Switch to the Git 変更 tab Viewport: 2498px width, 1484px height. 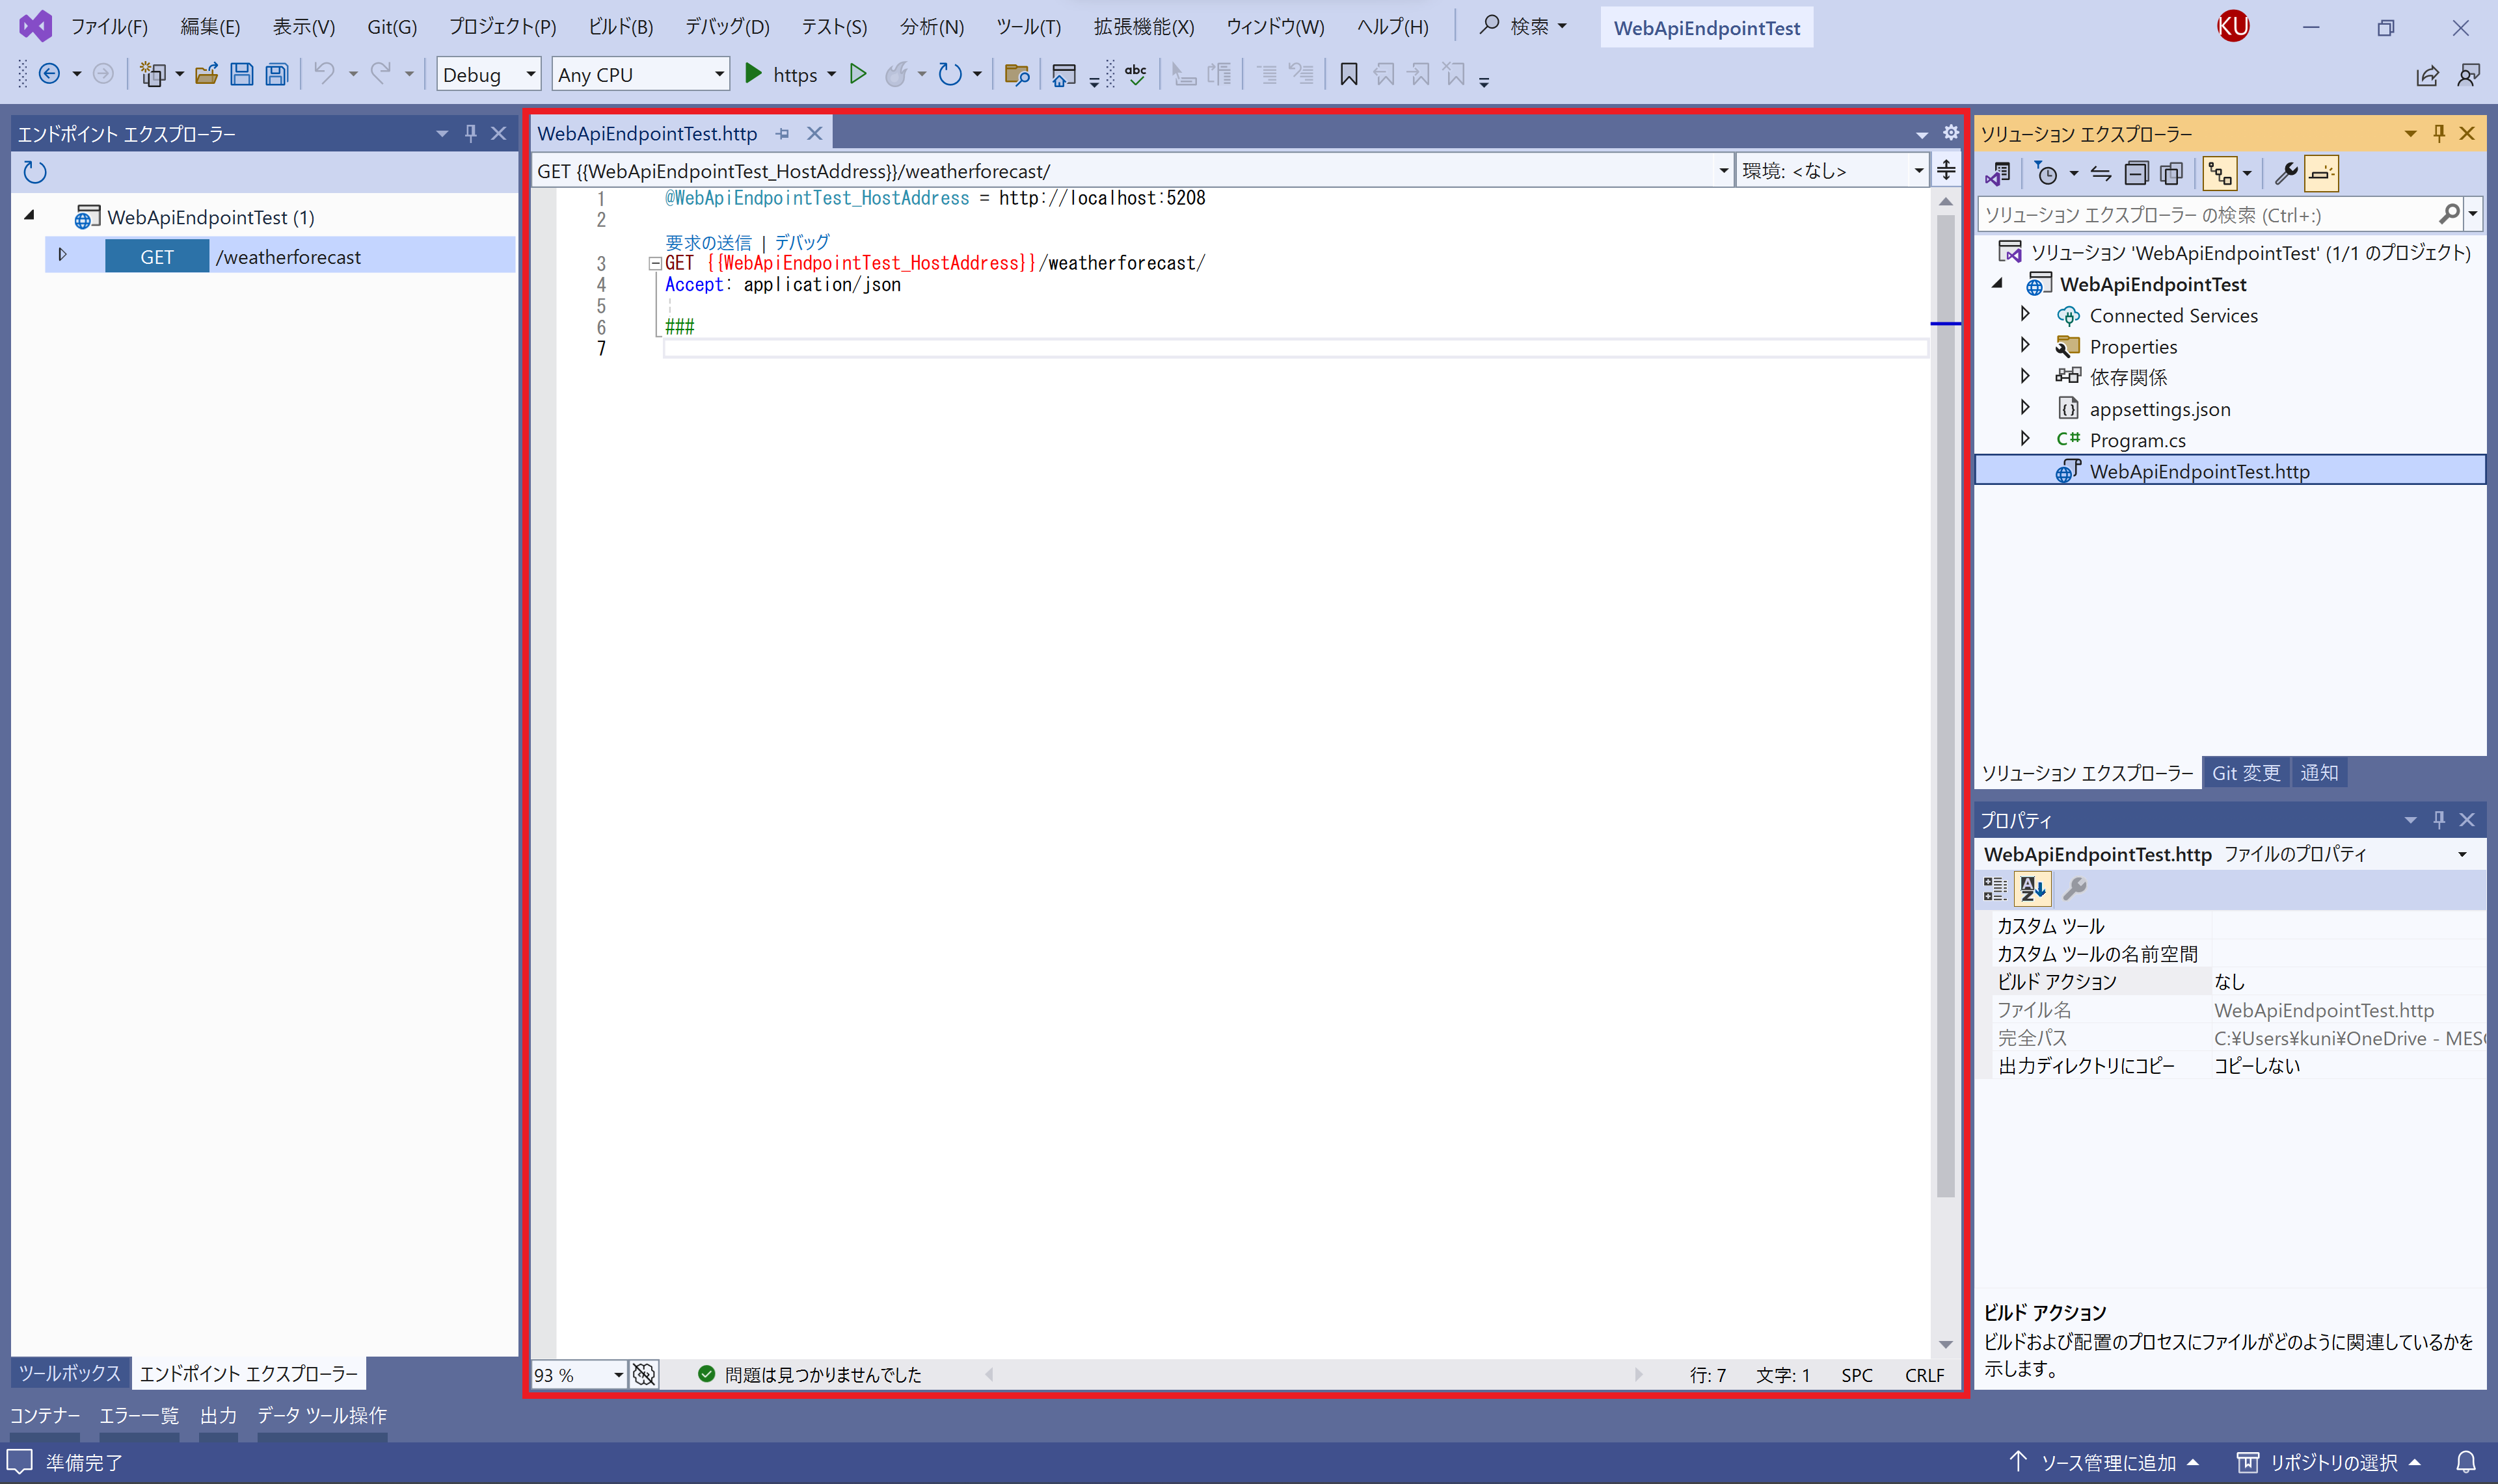point(2246,773)
